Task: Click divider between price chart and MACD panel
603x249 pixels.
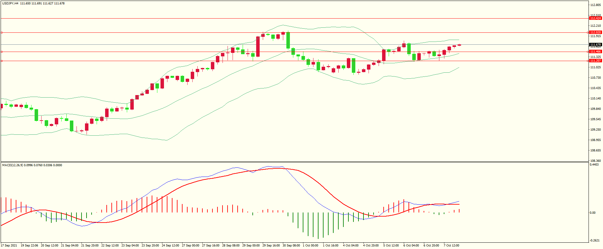Action: (294, 162)
